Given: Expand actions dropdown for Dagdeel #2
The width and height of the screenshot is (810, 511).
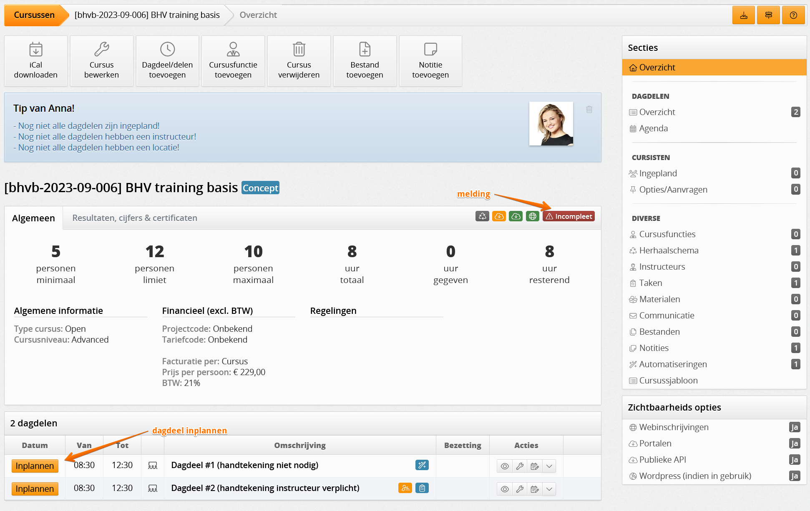Looking at the screenshot, I should click(549, 489).
